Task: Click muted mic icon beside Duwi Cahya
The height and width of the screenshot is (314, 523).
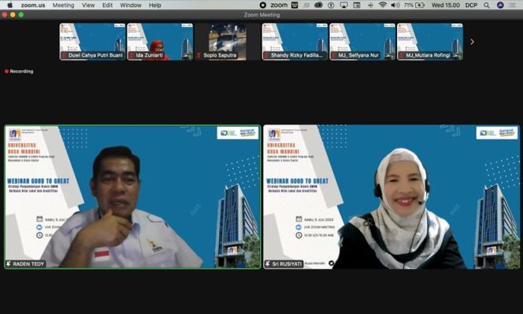Action: click(x=64, y=55)
